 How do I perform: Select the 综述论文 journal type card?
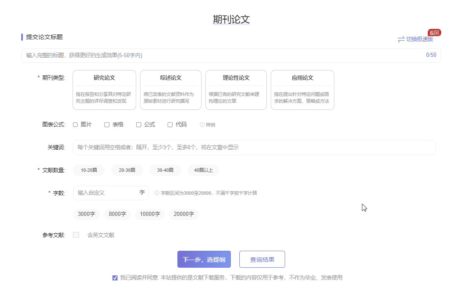[171, 90]
